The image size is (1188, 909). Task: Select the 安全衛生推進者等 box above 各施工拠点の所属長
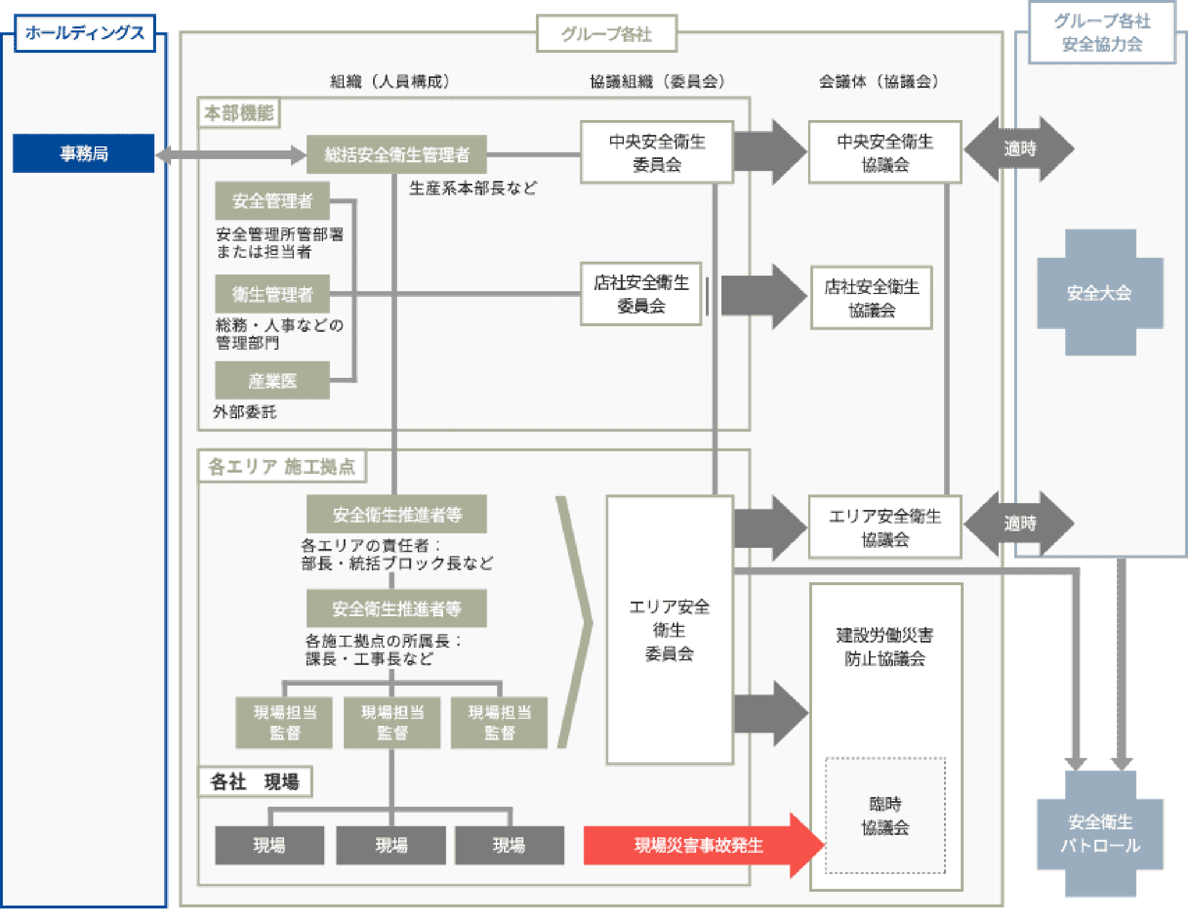(x=397, y=608)
